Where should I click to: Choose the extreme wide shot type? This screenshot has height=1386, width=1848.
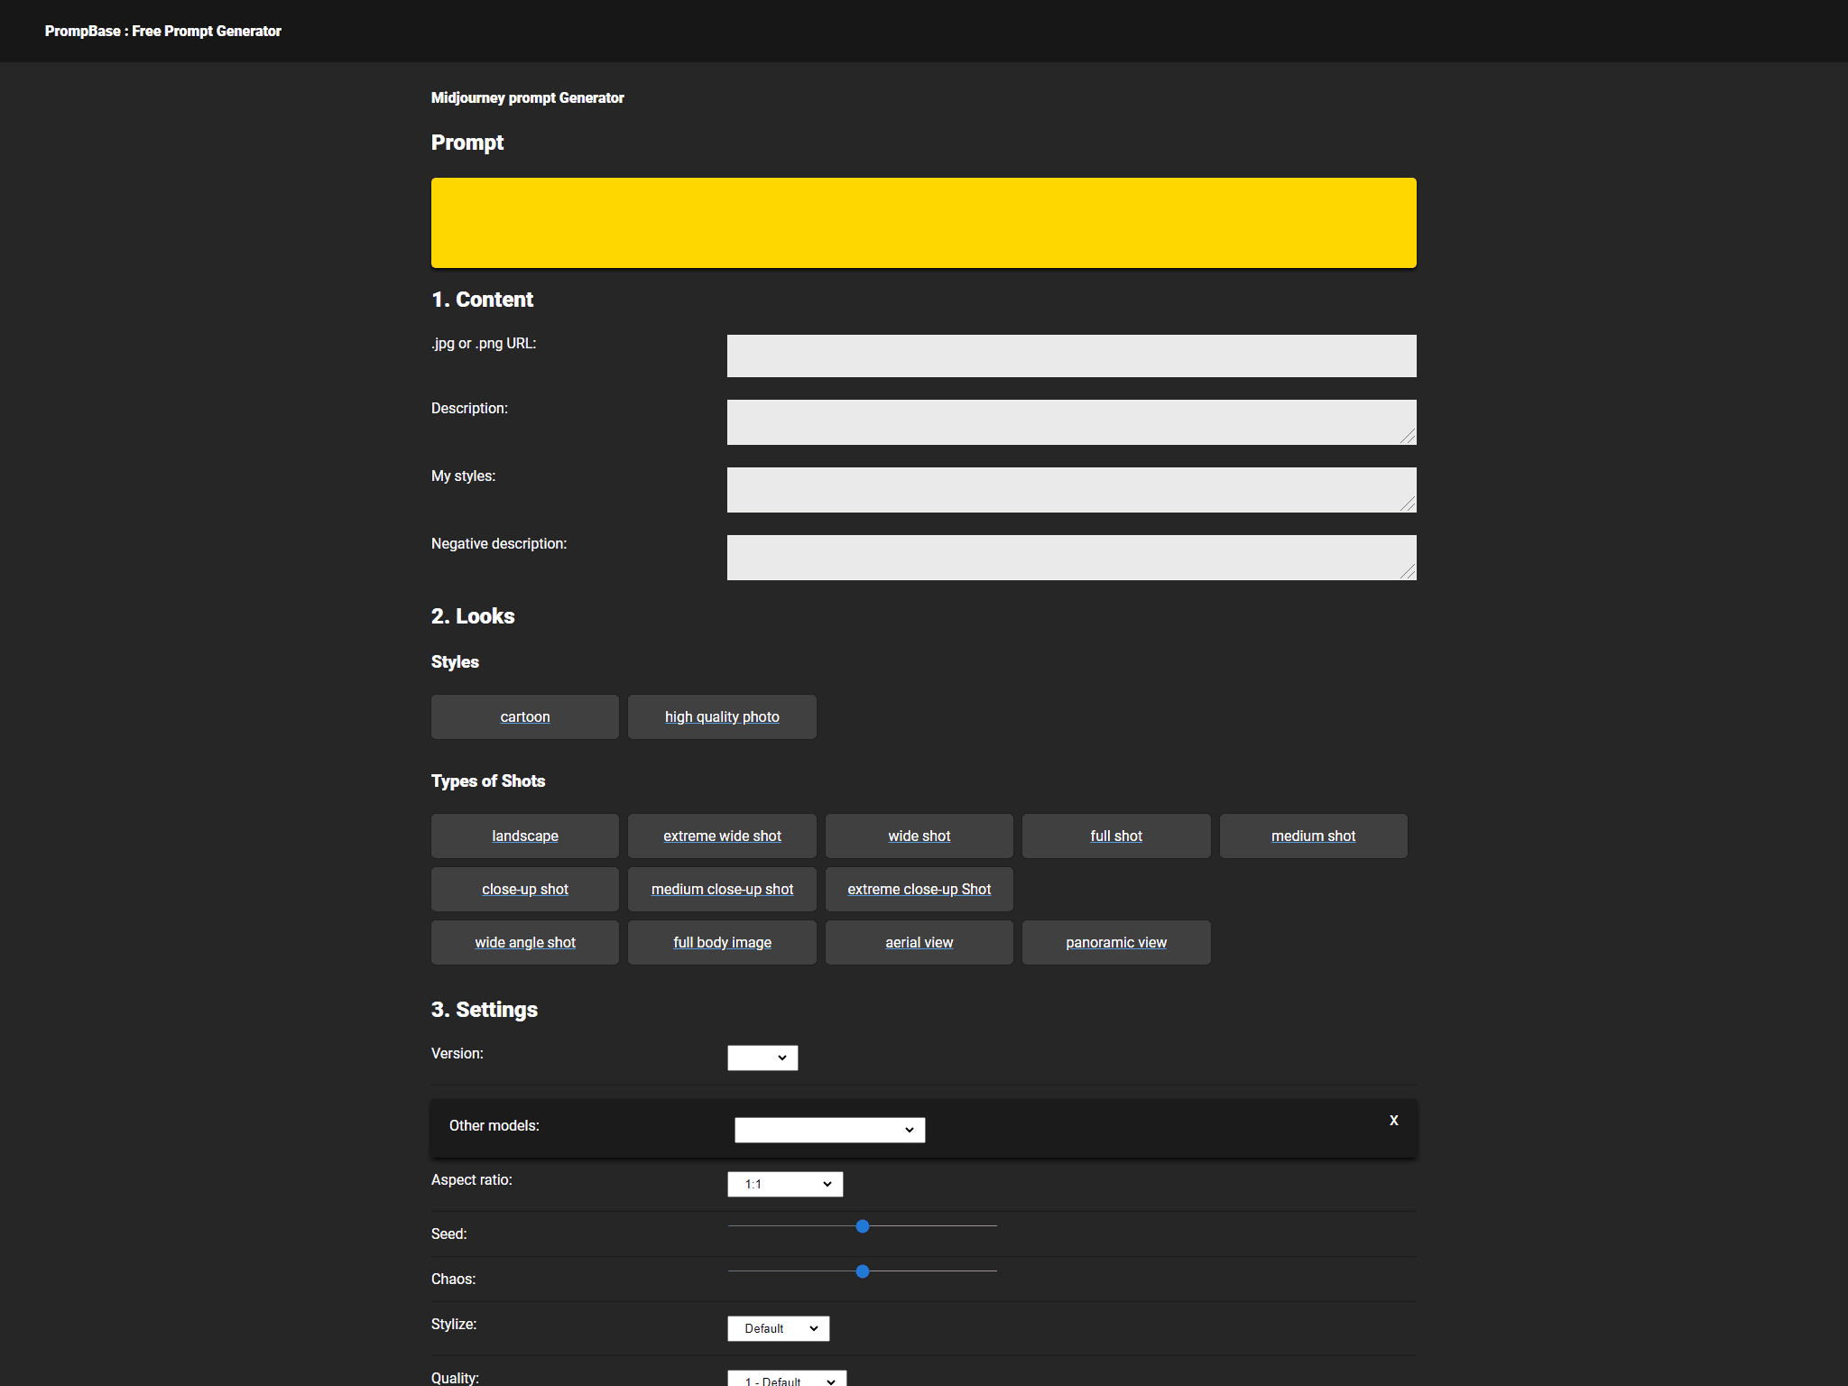(722, 836)
